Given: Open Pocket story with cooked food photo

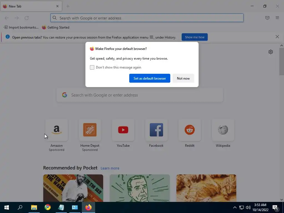Looking at the screenshot, I should [206, 188].
